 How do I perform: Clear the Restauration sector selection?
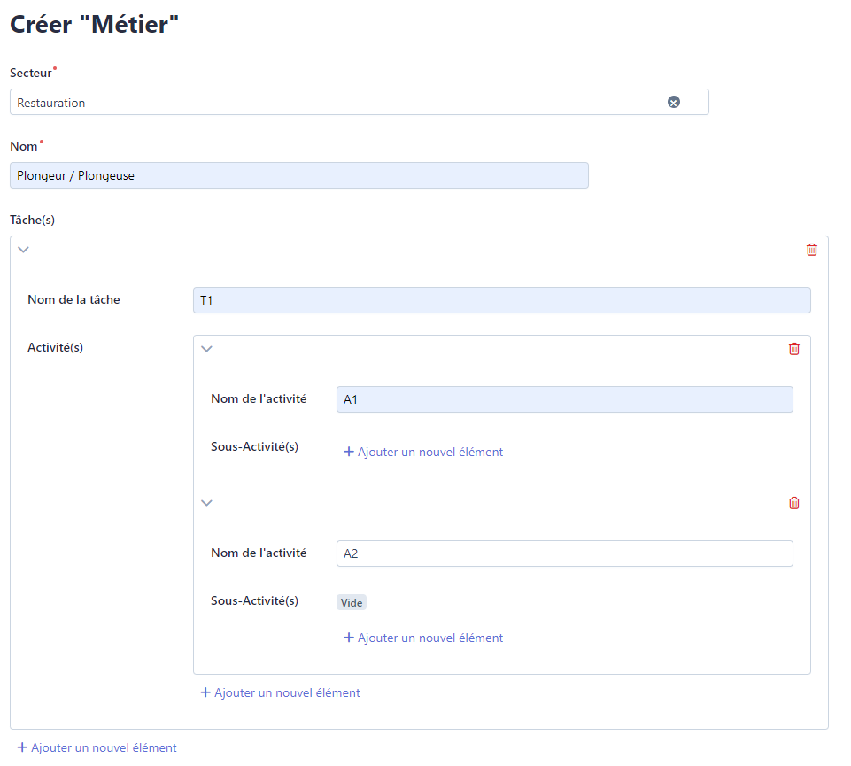(674, 102)
